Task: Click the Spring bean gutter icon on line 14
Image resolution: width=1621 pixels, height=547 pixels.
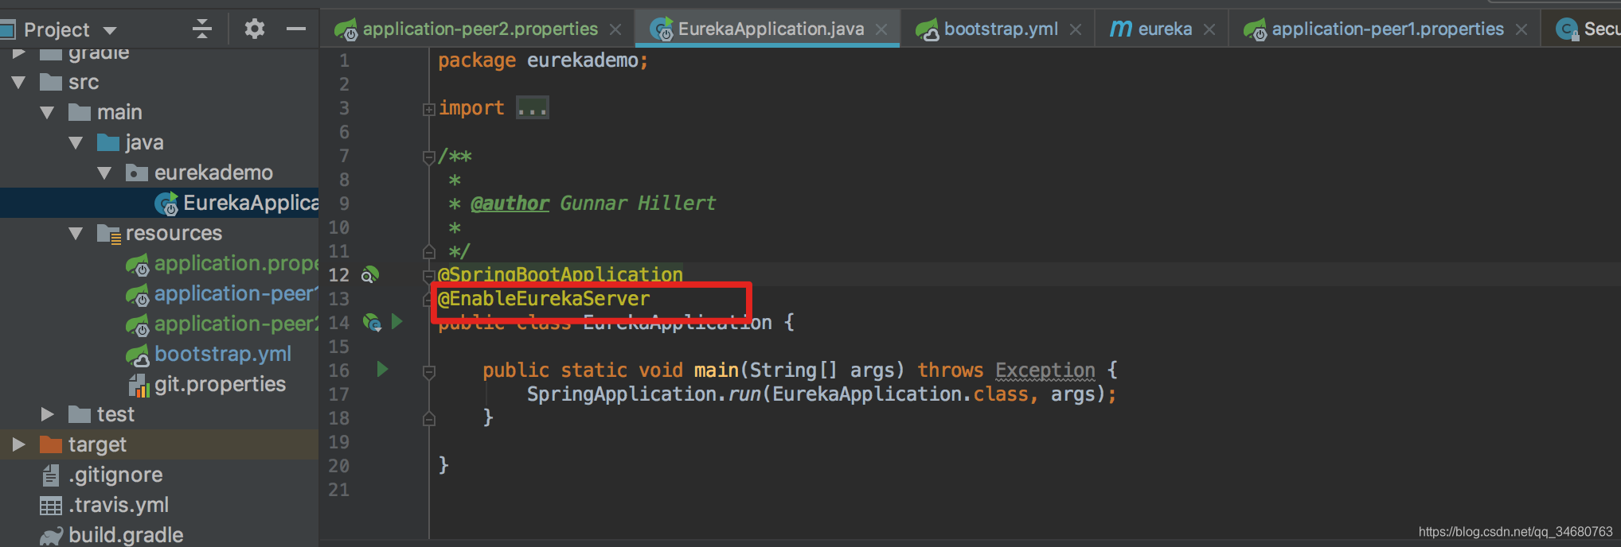Action: click(x=372, y=322)
